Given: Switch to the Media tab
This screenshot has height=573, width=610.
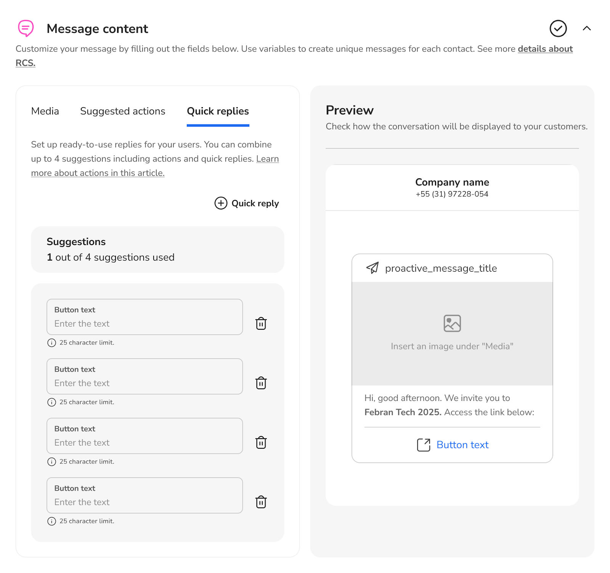Looking at the screenshot, I should [x=45, y=111].
